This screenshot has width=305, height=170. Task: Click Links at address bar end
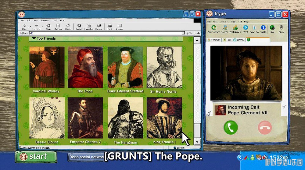pyautogui.click(x=198, y=33)
